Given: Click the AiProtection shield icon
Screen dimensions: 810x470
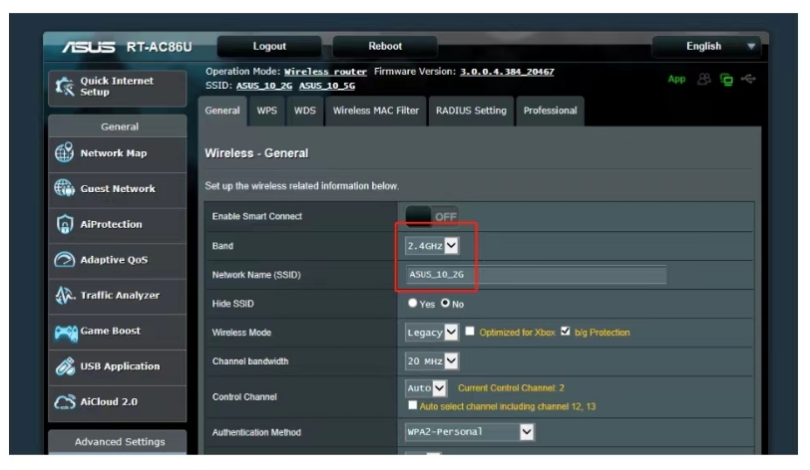Looking at the screenshot, I should coord(62,224).
